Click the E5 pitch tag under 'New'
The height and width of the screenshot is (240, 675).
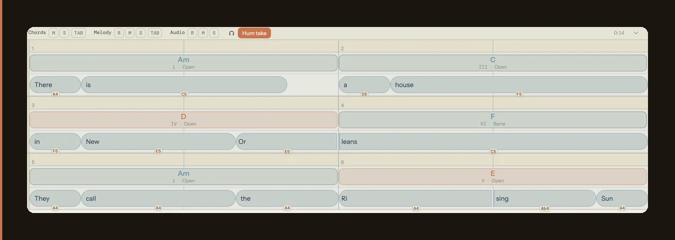coord(158,151)
